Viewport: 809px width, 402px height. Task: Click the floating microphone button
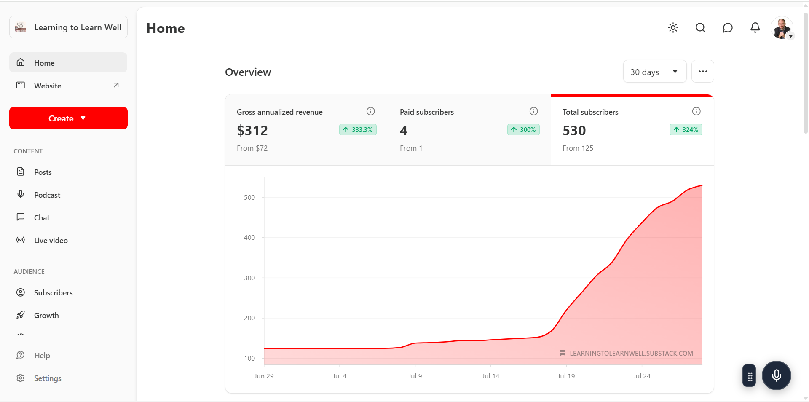tap(777, 375)
